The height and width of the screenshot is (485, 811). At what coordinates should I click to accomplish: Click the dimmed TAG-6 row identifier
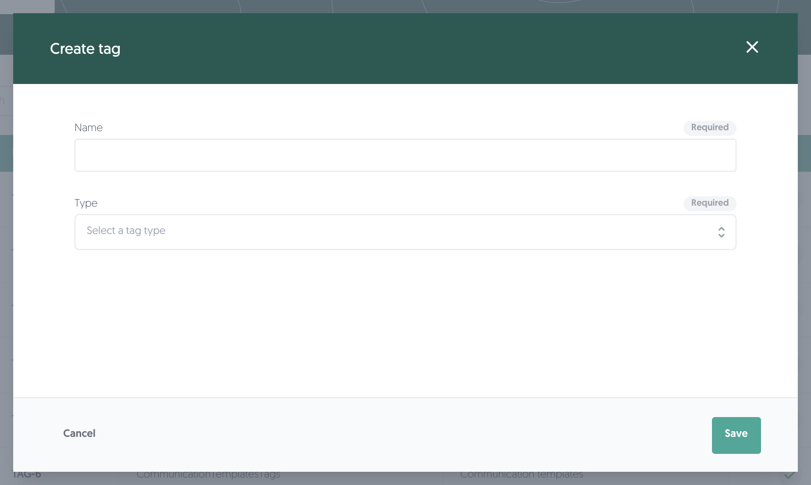point(27,475)
